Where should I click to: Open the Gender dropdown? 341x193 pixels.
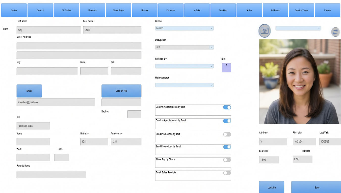[x=184, y=28]
